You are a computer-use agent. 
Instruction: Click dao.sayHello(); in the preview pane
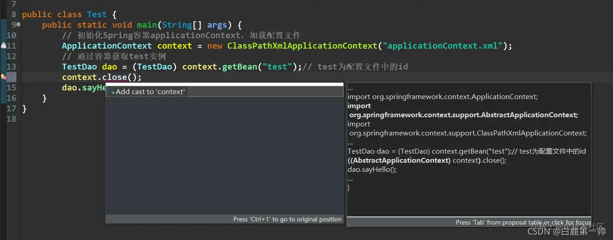click(x=372, y=170)
